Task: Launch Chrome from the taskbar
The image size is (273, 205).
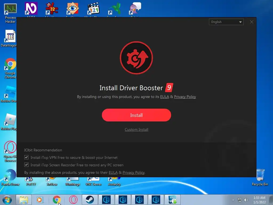Action: pyautogui.click(x=57, y=200)
